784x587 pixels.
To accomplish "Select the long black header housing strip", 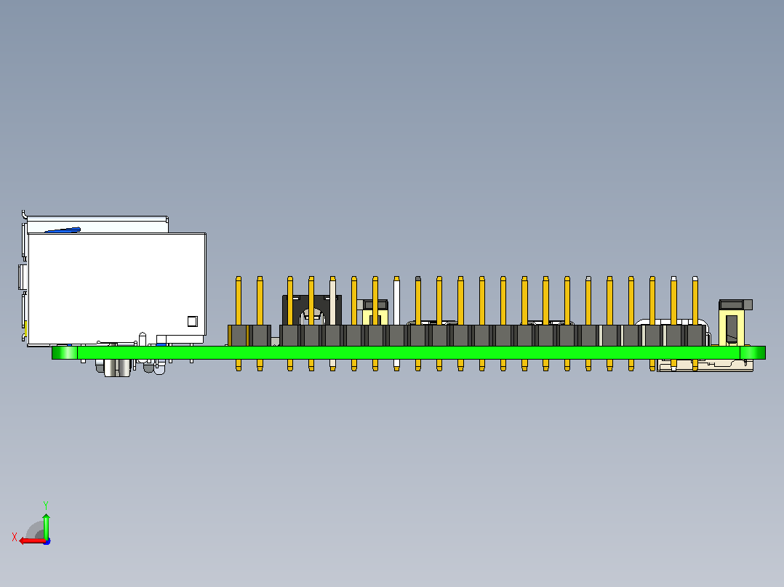I will 492,335.
